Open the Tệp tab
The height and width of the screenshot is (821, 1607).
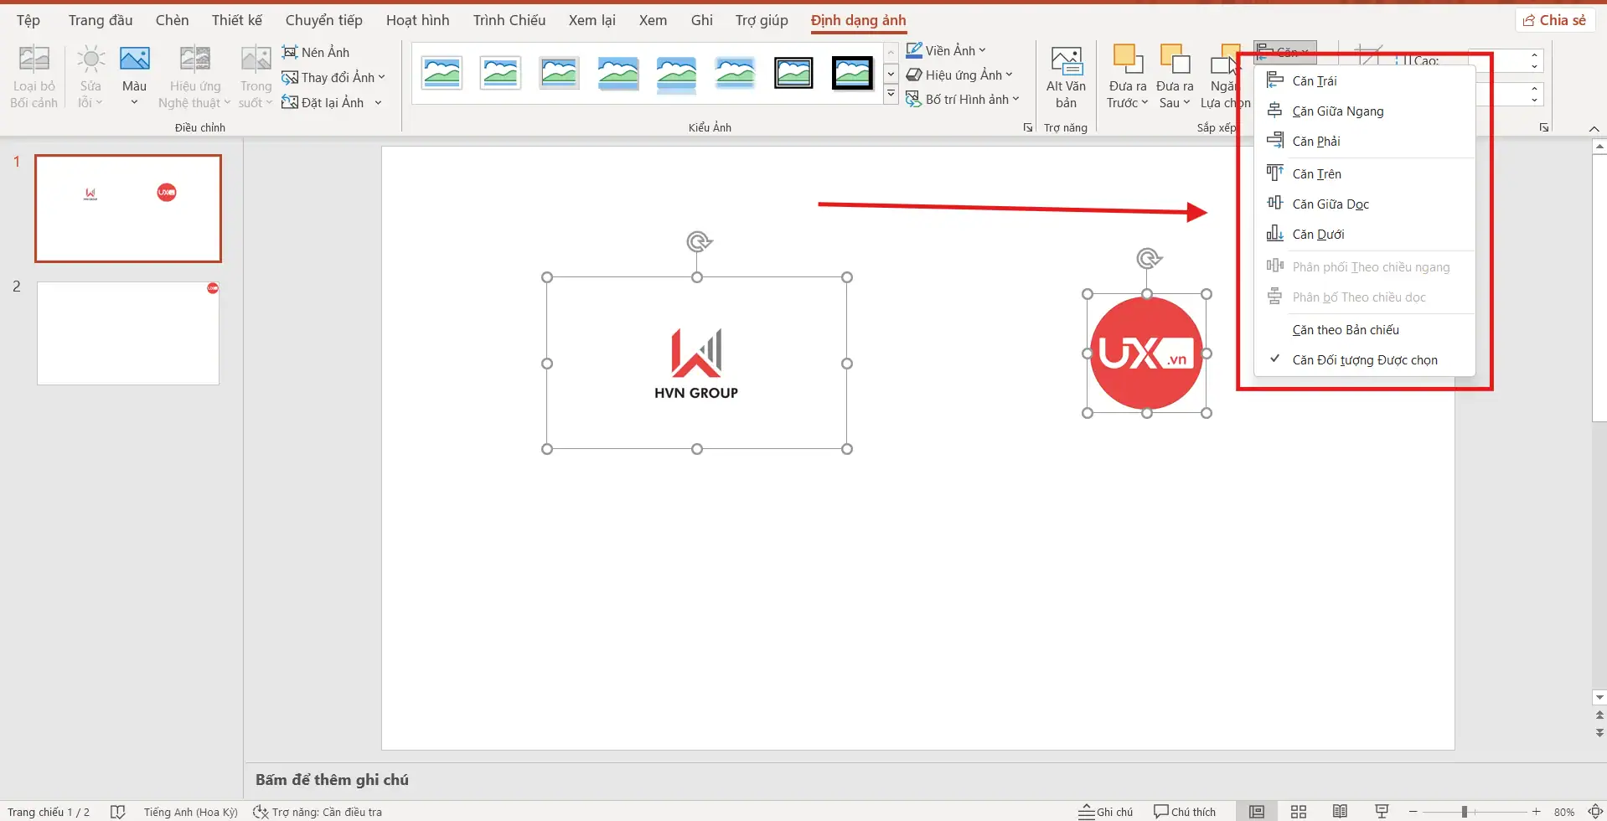click(x=28, y=20)
